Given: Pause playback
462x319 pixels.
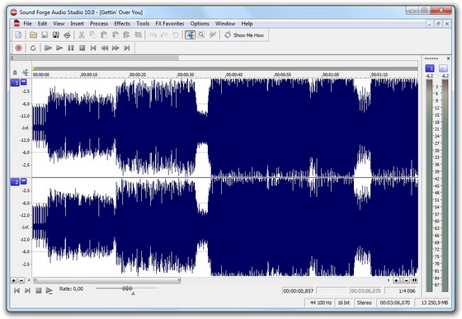Looking at the screenshot, I should click(71, 48).
